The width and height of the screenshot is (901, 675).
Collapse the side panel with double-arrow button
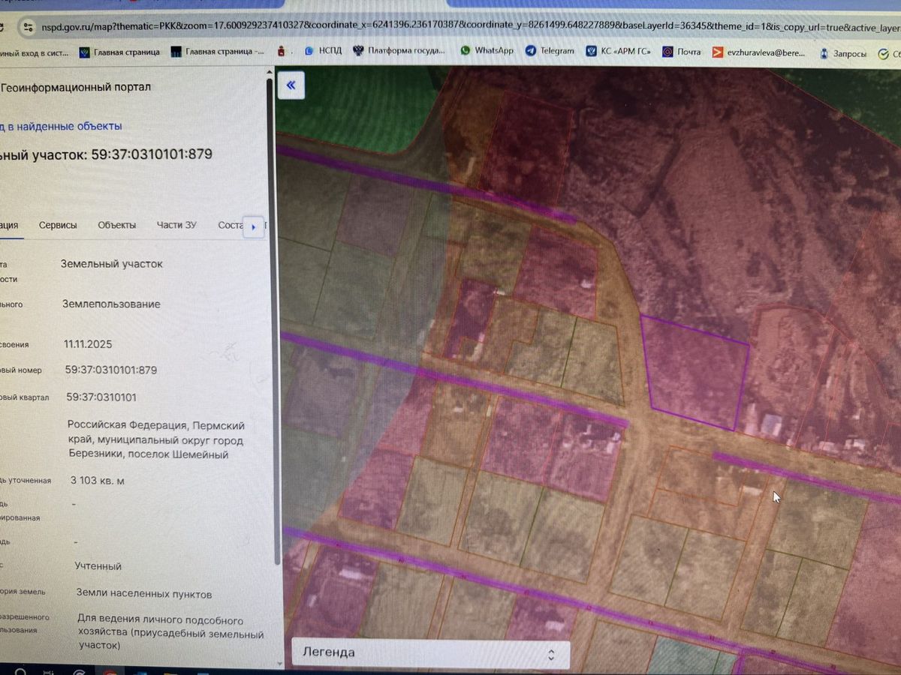click(291, 85)
